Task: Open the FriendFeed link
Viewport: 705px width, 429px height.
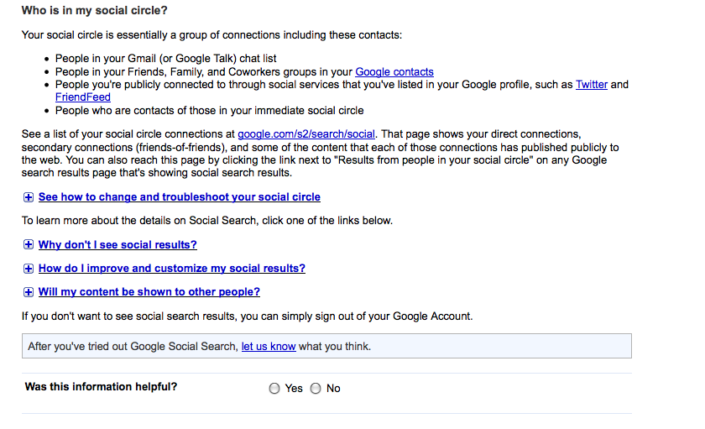Action: (83, 97)
